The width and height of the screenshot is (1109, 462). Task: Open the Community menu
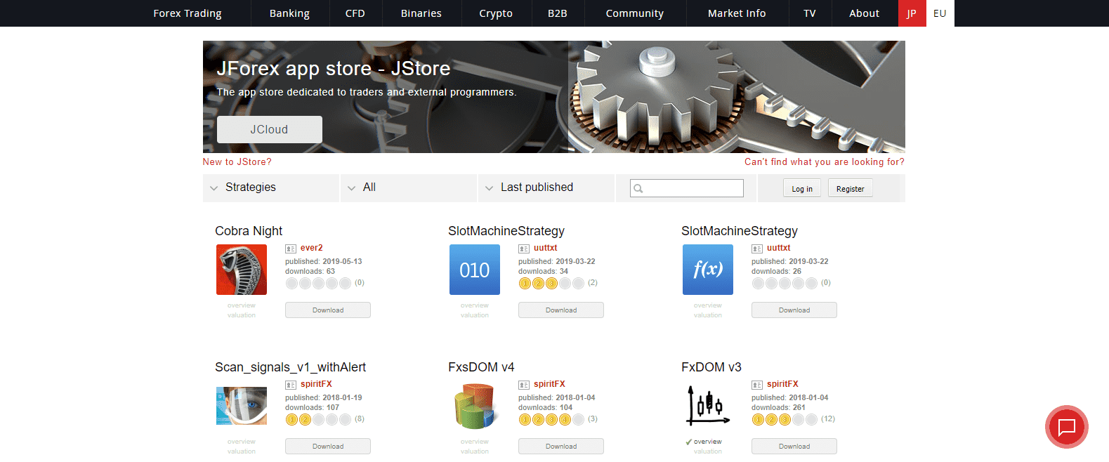635,13
